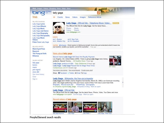
Task: Open the Jul 6: New York event
Action: pos(73,39)
